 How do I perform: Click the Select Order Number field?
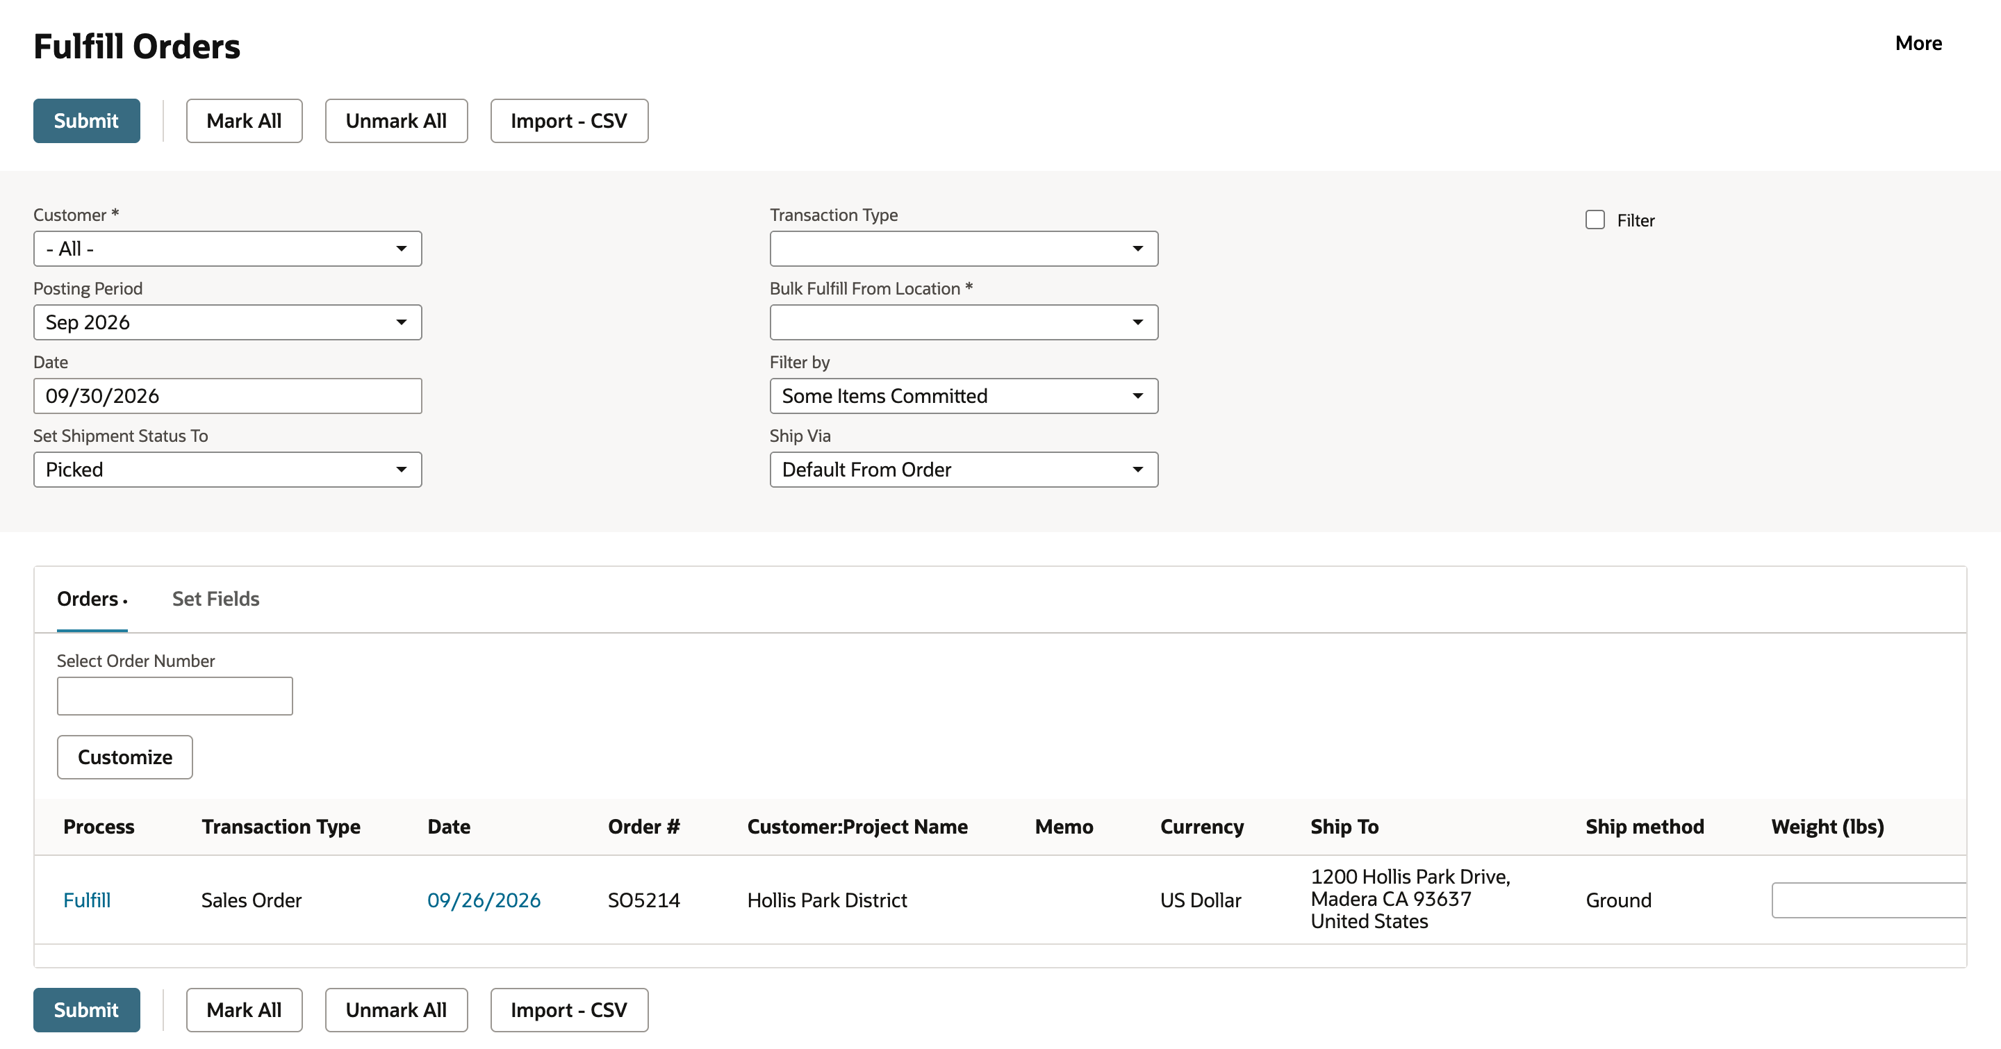pos(175,695)
